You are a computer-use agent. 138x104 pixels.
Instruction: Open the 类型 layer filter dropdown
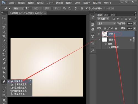tap(103, 19)
